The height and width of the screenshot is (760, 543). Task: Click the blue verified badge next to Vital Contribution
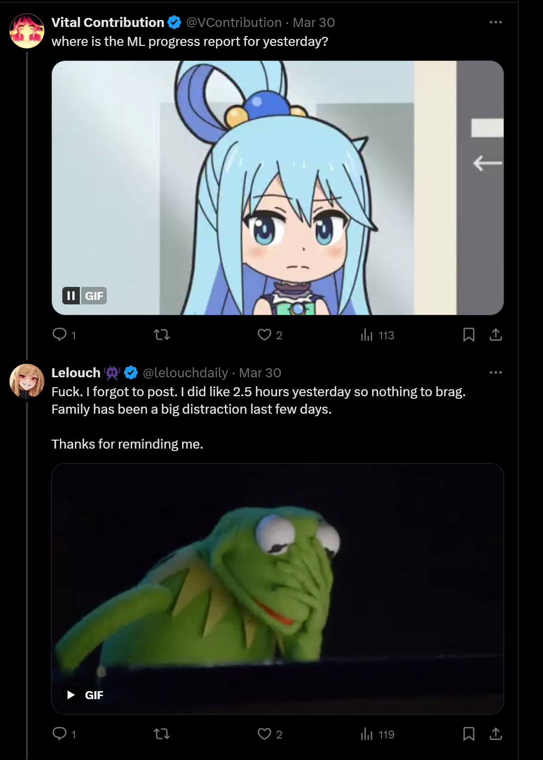(x=173, y=22)
